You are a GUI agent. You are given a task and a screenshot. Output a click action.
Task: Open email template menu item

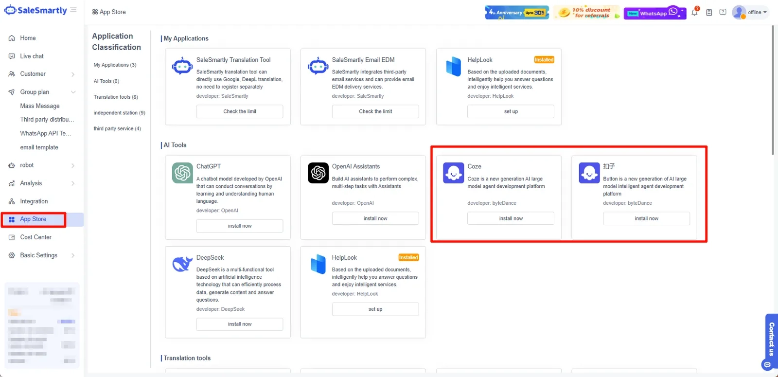tap(39, 147)
